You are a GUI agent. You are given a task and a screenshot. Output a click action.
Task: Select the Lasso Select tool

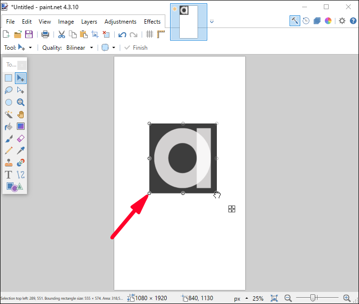click(9, 90)
